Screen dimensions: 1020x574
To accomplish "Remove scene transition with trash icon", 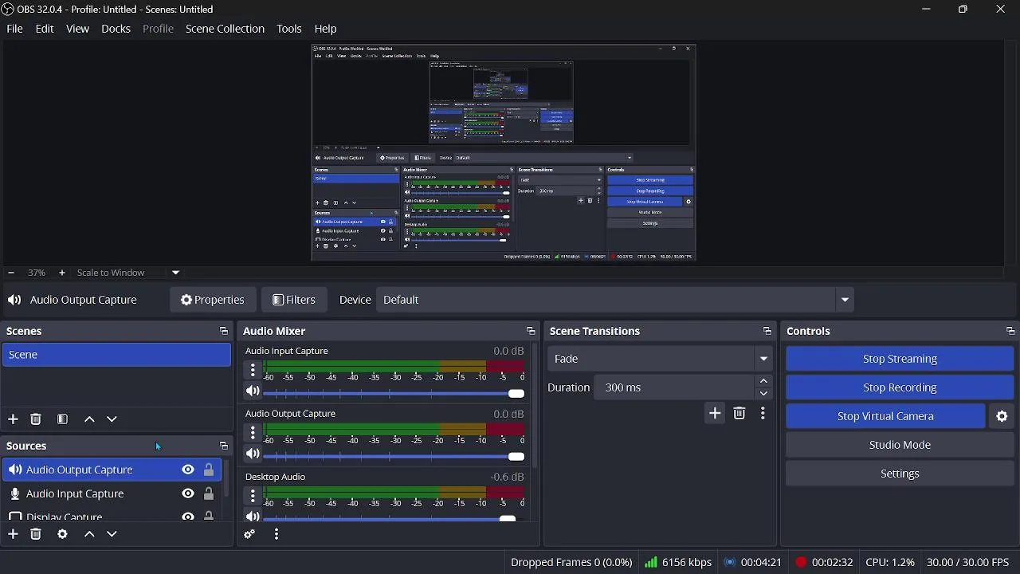I will [x=739, y=413].
